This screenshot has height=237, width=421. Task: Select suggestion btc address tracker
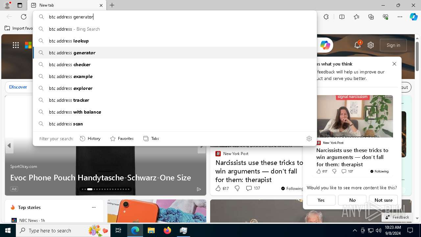(x=175, y=100)
